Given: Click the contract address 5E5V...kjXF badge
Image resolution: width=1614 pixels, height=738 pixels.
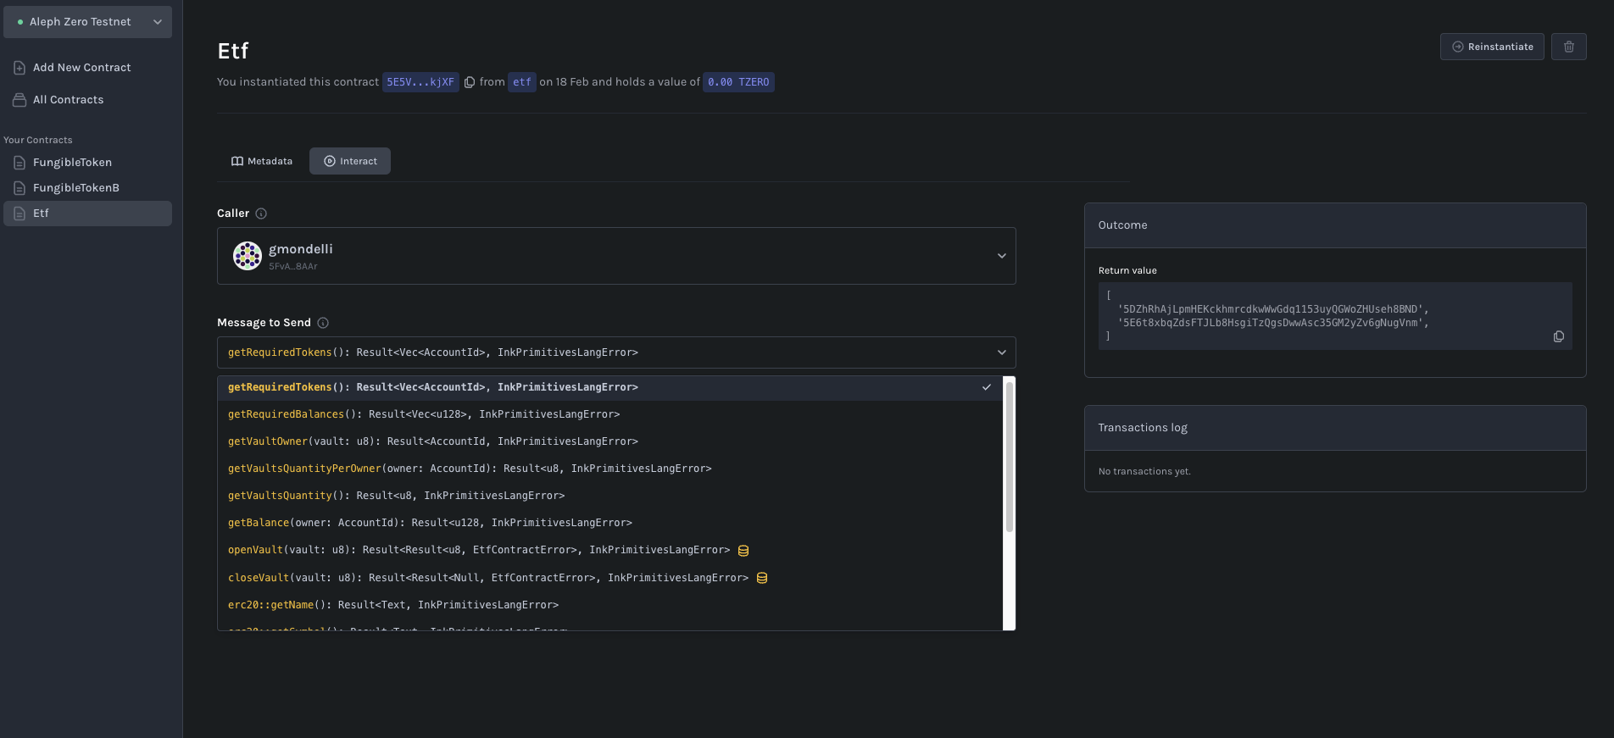Looking at the screenshot, I should point(420,82).
